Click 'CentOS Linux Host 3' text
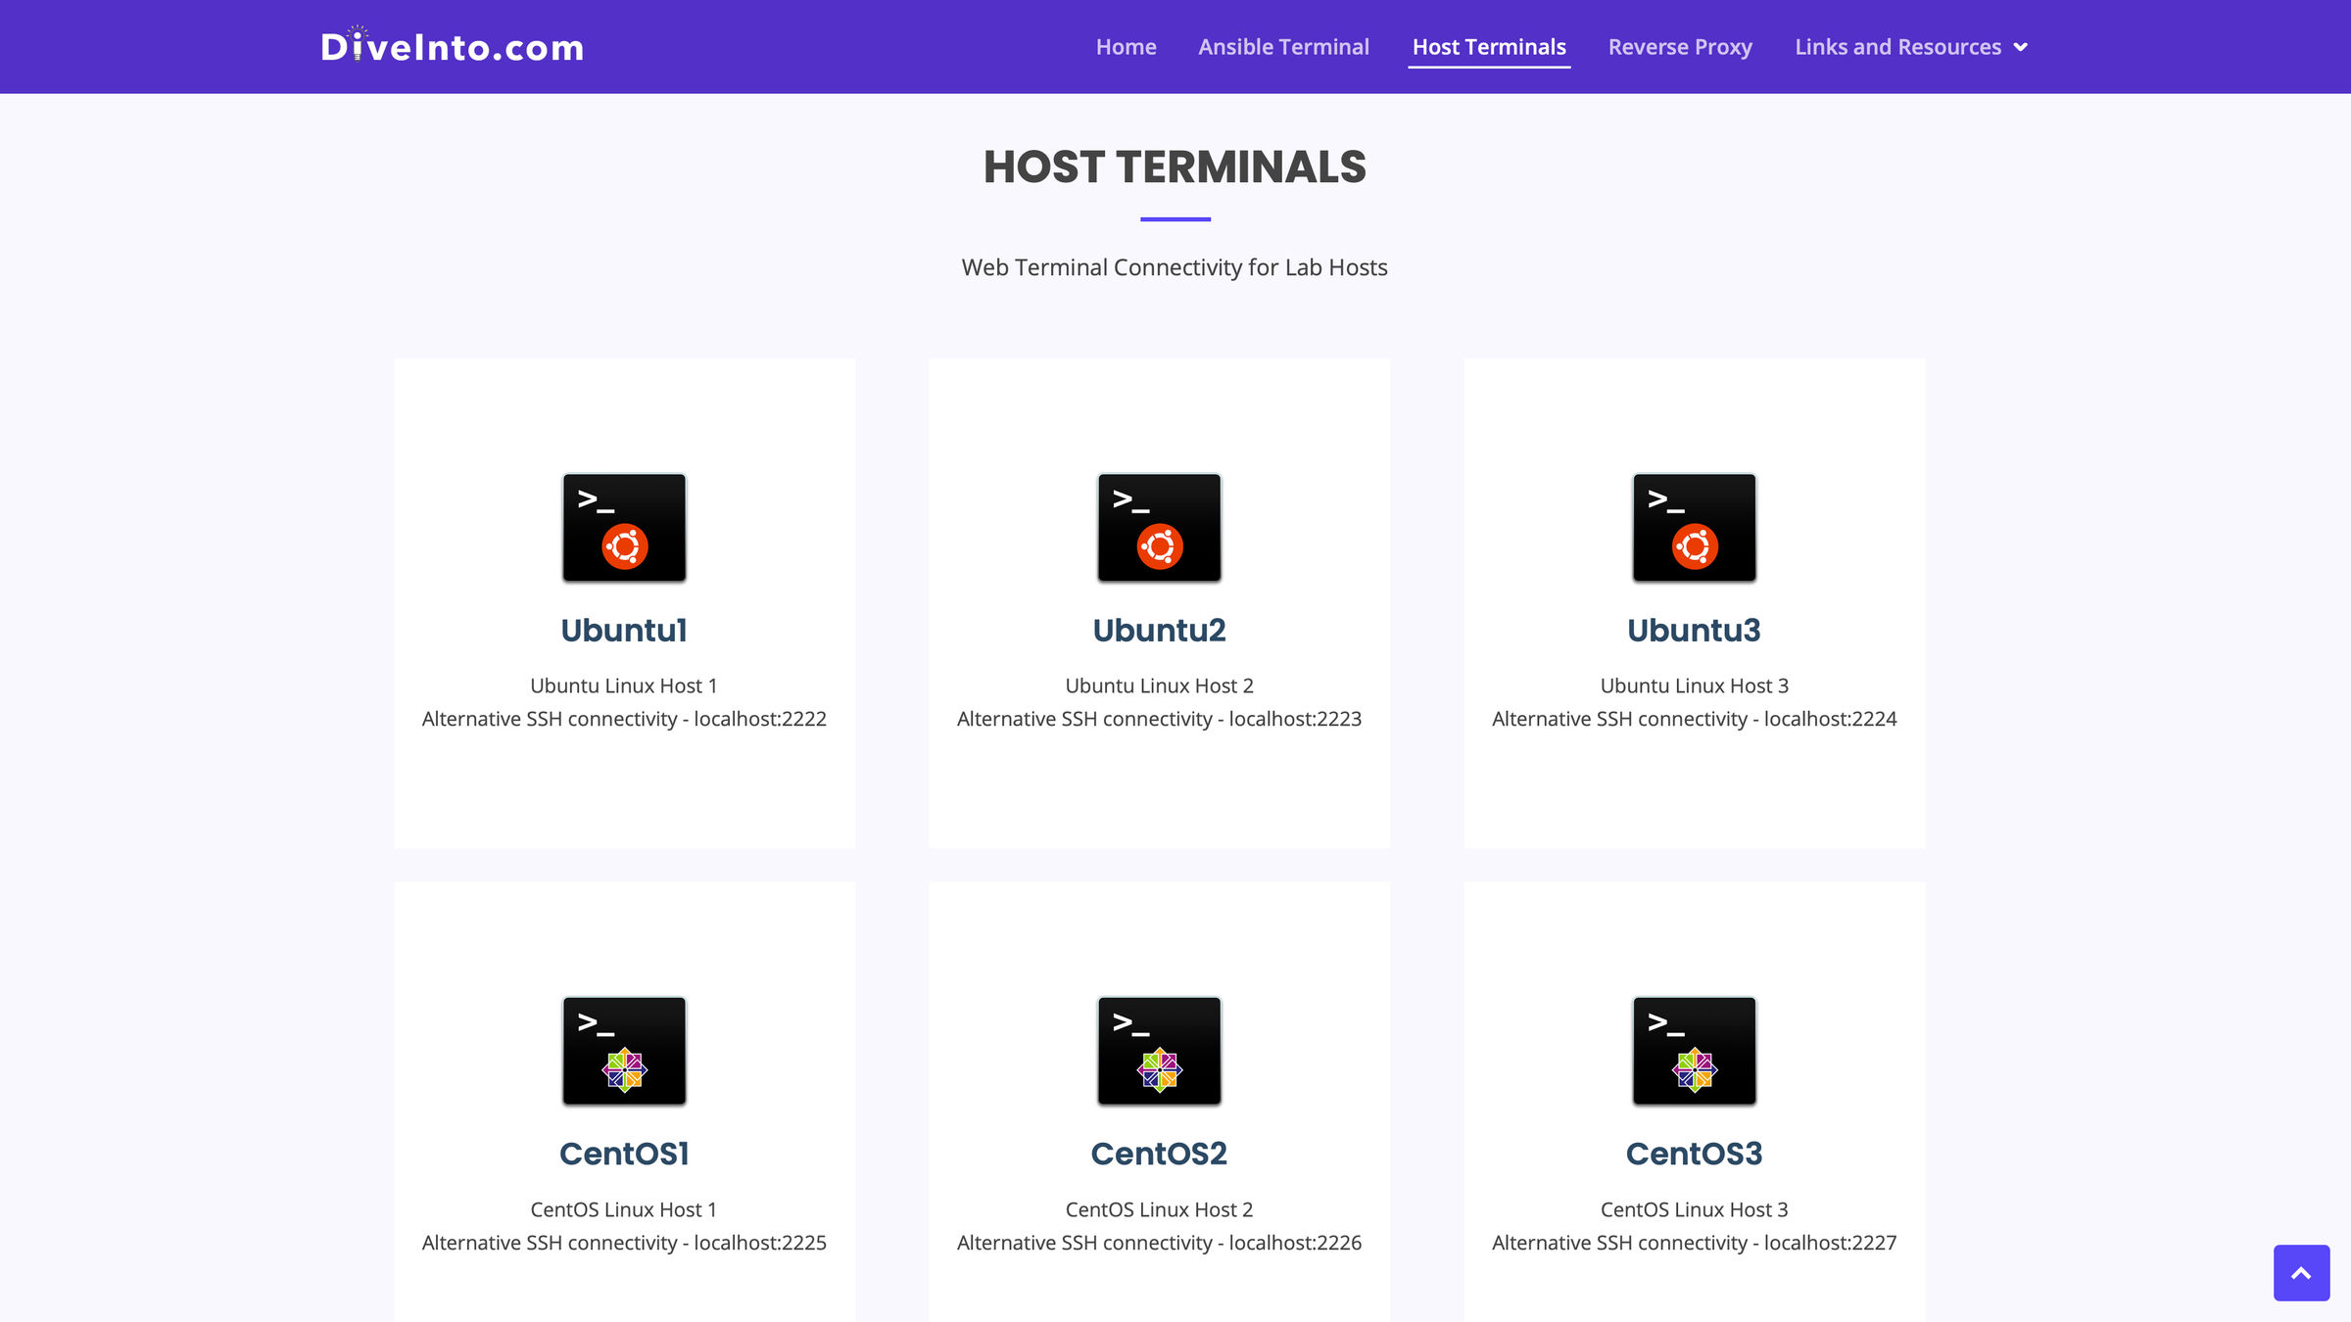The width and height of the screenshot is (2351, 1322). point(1694,1209)
